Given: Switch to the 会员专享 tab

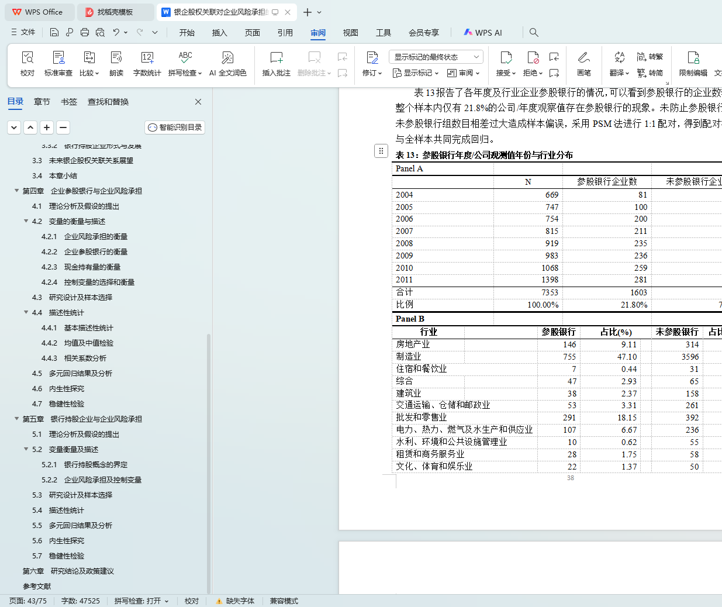Looking at the screenshot, I should 424,33.
